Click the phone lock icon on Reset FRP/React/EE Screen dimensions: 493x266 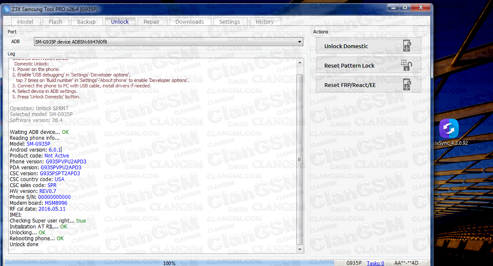pos(407,84)
